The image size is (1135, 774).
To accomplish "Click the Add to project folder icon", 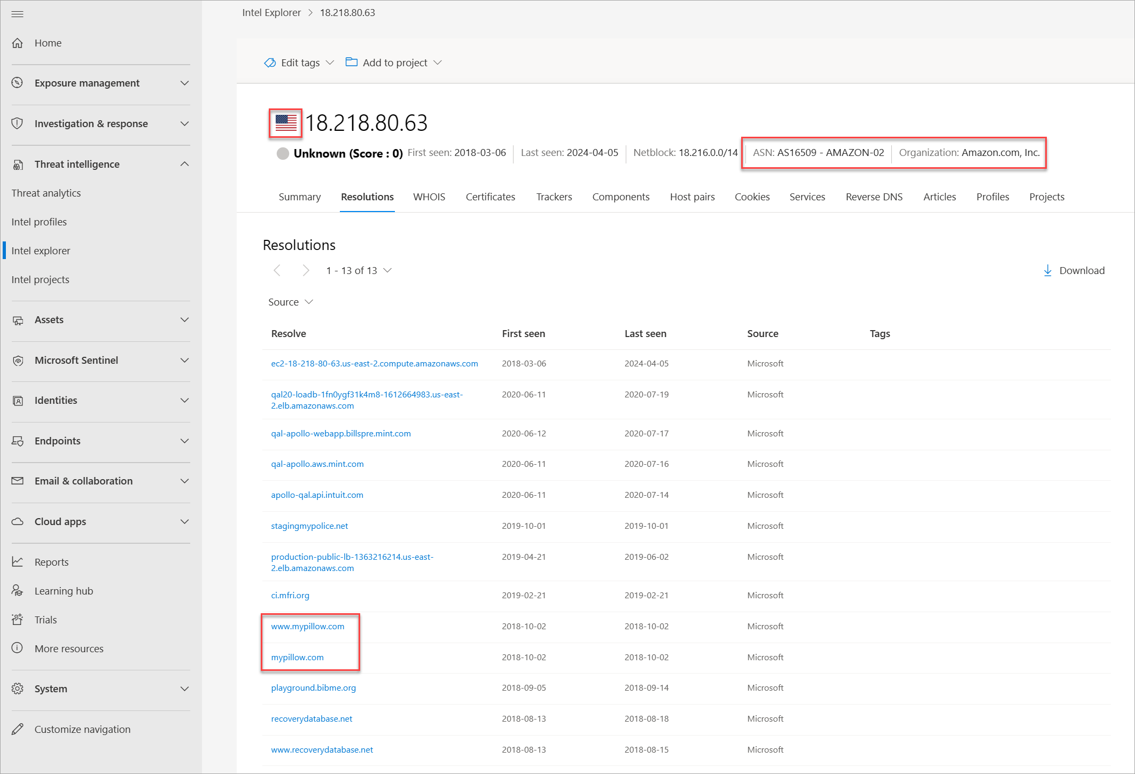I will pos(351,62).
